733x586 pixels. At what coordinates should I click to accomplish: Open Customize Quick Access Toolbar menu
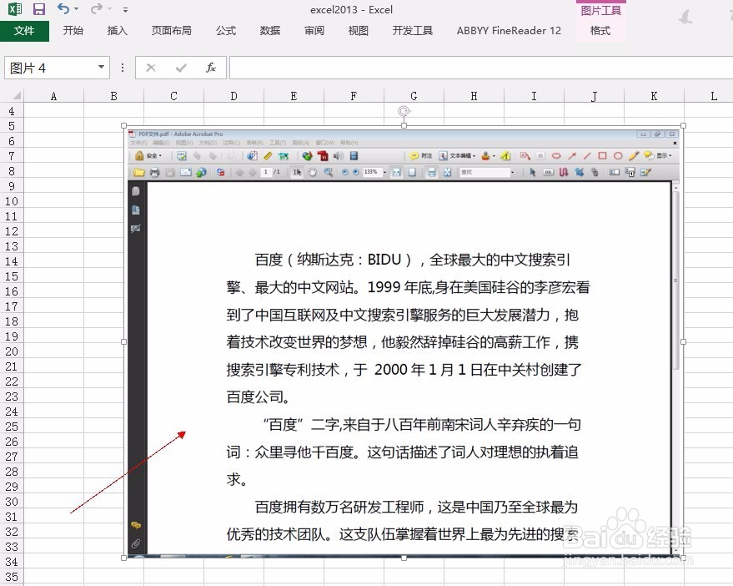(125, 9)
